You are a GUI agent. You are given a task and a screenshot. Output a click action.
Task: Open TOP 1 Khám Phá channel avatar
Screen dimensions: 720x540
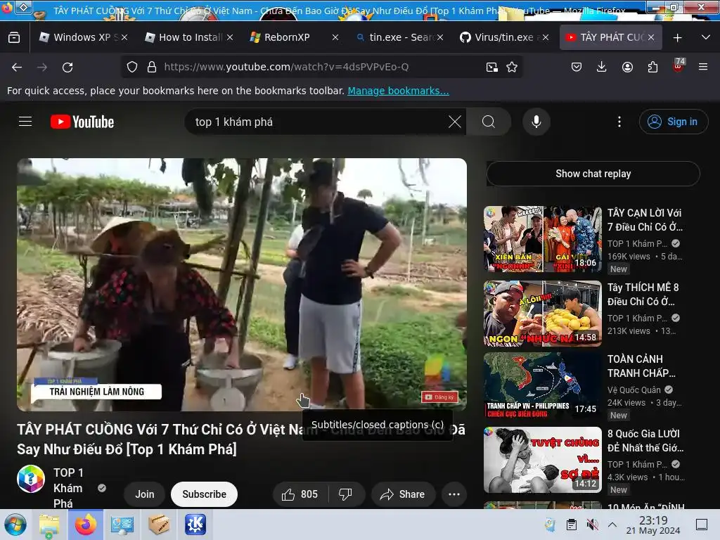coord(31,479)
